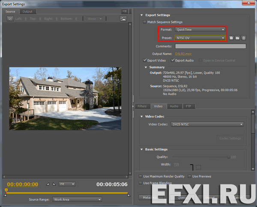Click the DSLR2.mov output name link
Viewport: 257px width, 207px height.
(x=183, y=53)
